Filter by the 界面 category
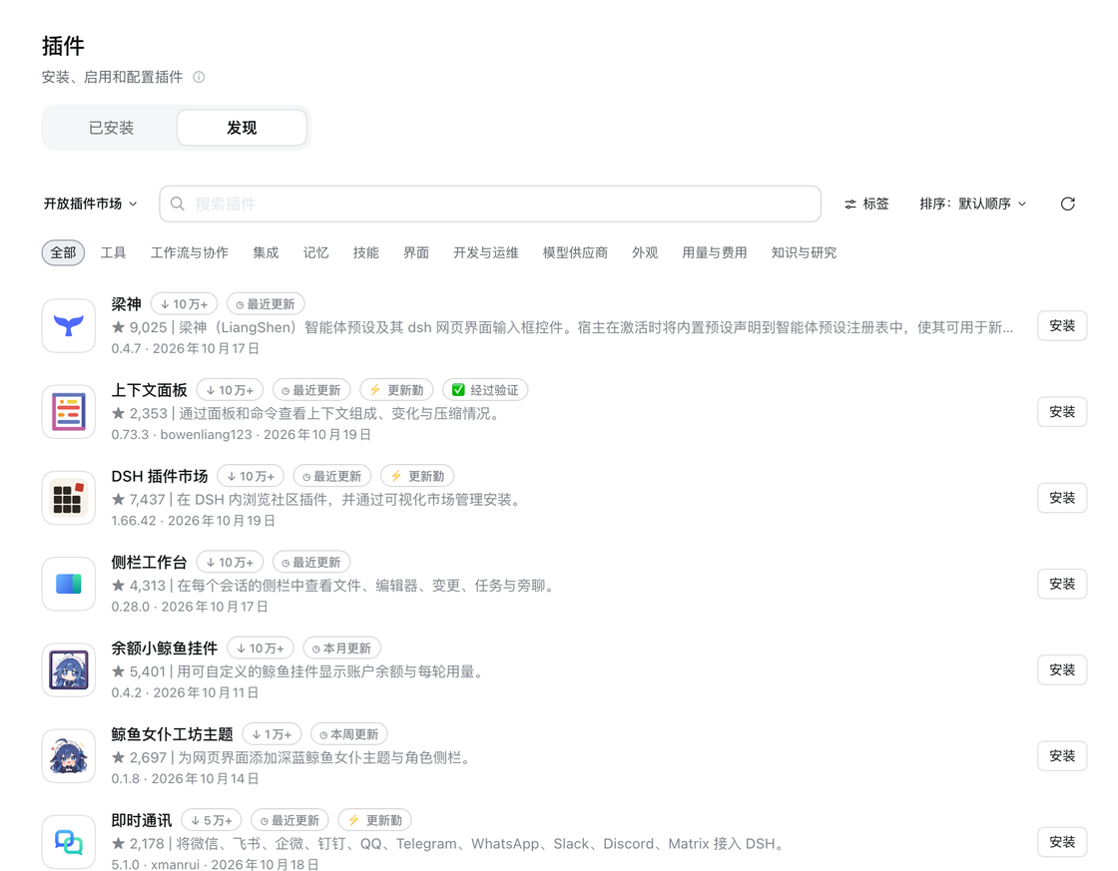Image resolution: width=1118 pixels, height=871 pixels. 416,252
